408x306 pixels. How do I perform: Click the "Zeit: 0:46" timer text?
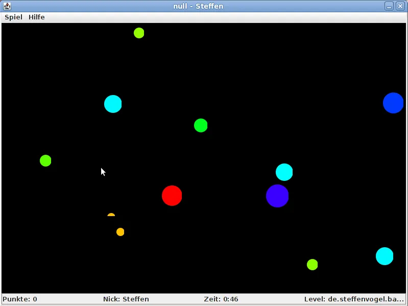click(221, 299)
